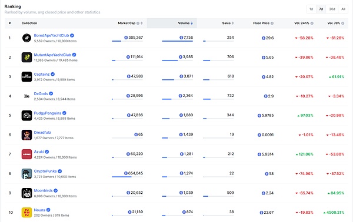
Task: Show the Floor Price info icon
Action: click(x=272, y=23)
